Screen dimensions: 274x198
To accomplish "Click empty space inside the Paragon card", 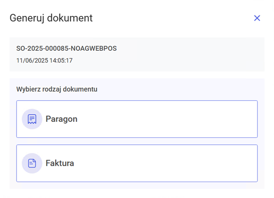I will pyautogui.click(x=166, y=119).
